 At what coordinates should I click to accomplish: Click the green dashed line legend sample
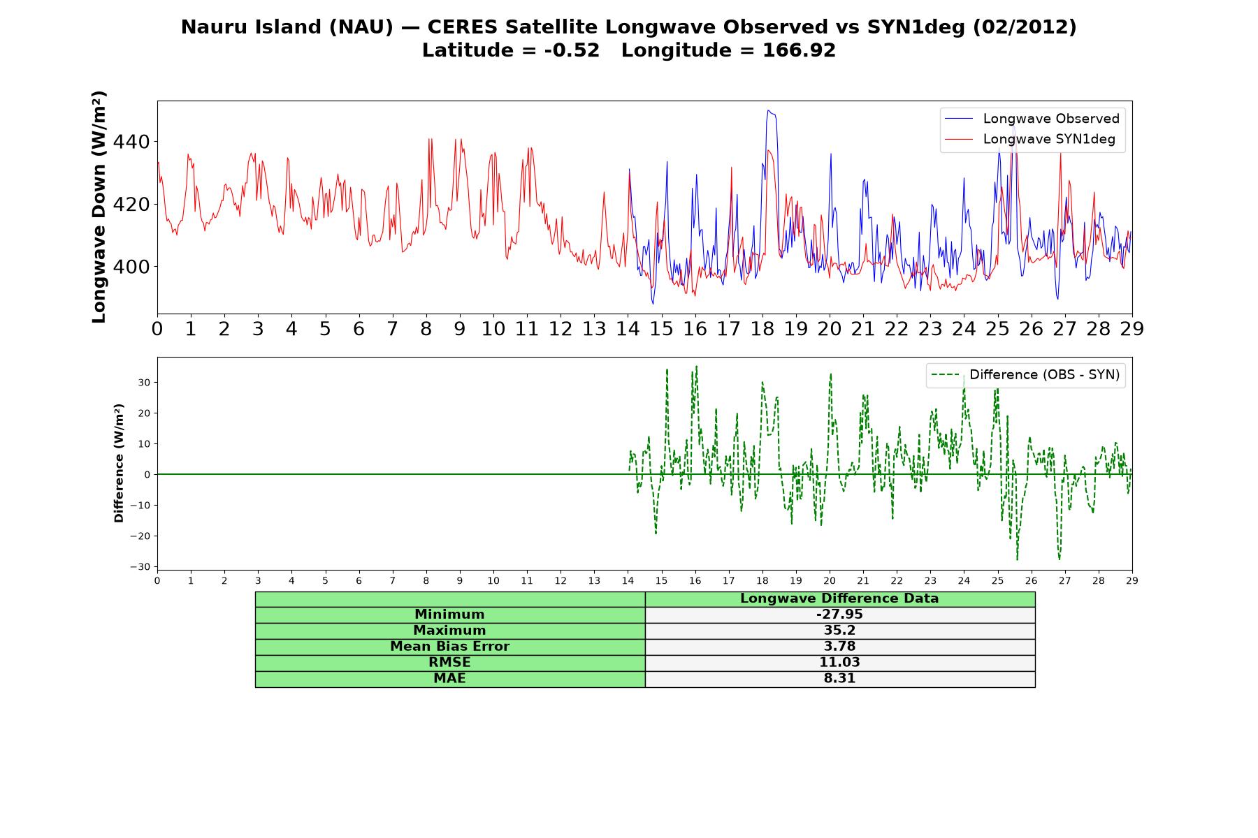click(x=945, y=375)
